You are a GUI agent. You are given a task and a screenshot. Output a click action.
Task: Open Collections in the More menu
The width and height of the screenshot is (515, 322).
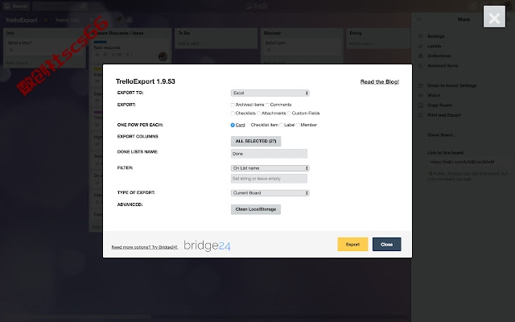point(439,56)
